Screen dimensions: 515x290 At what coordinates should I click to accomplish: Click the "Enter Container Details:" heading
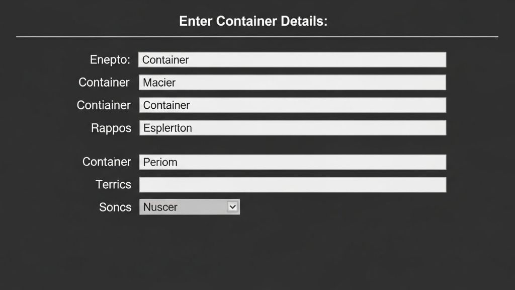[x=253, y=22]
